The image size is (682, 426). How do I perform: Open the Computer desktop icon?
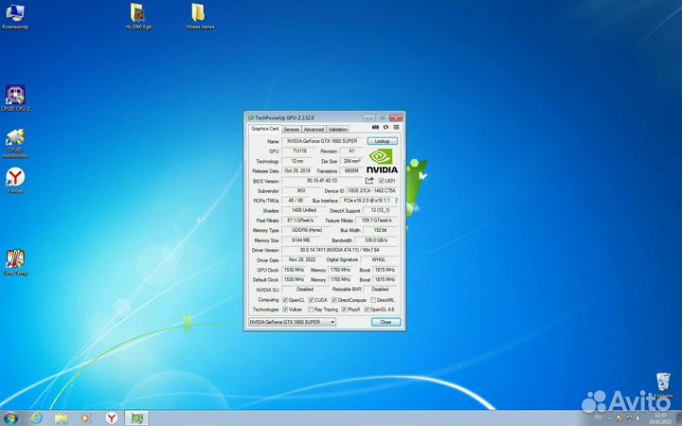pos(15,16)
